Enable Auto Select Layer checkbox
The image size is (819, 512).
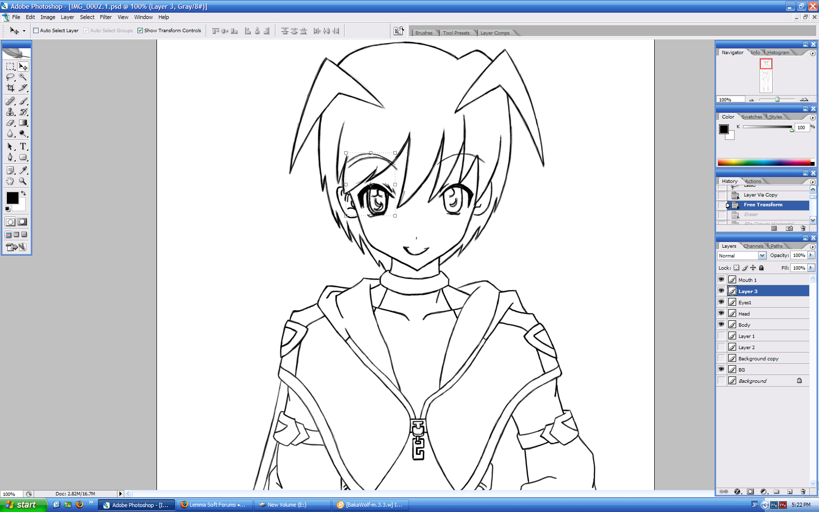(x=36, y=30)
